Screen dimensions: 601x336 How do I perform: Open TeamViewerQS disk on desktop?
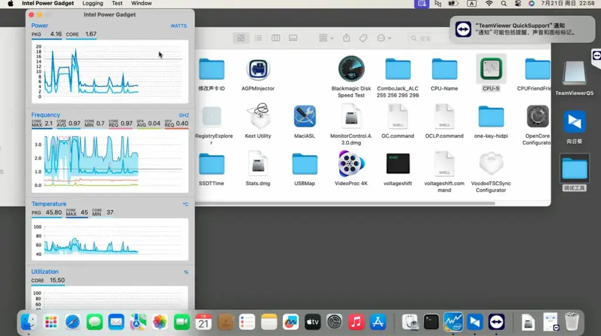point(574,73)
